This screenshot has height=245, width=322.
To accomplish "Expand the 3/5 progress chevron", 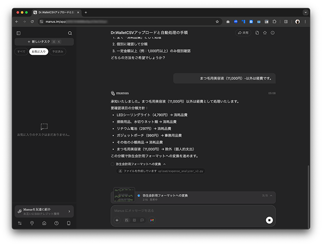I will click(x=271, y=195).
